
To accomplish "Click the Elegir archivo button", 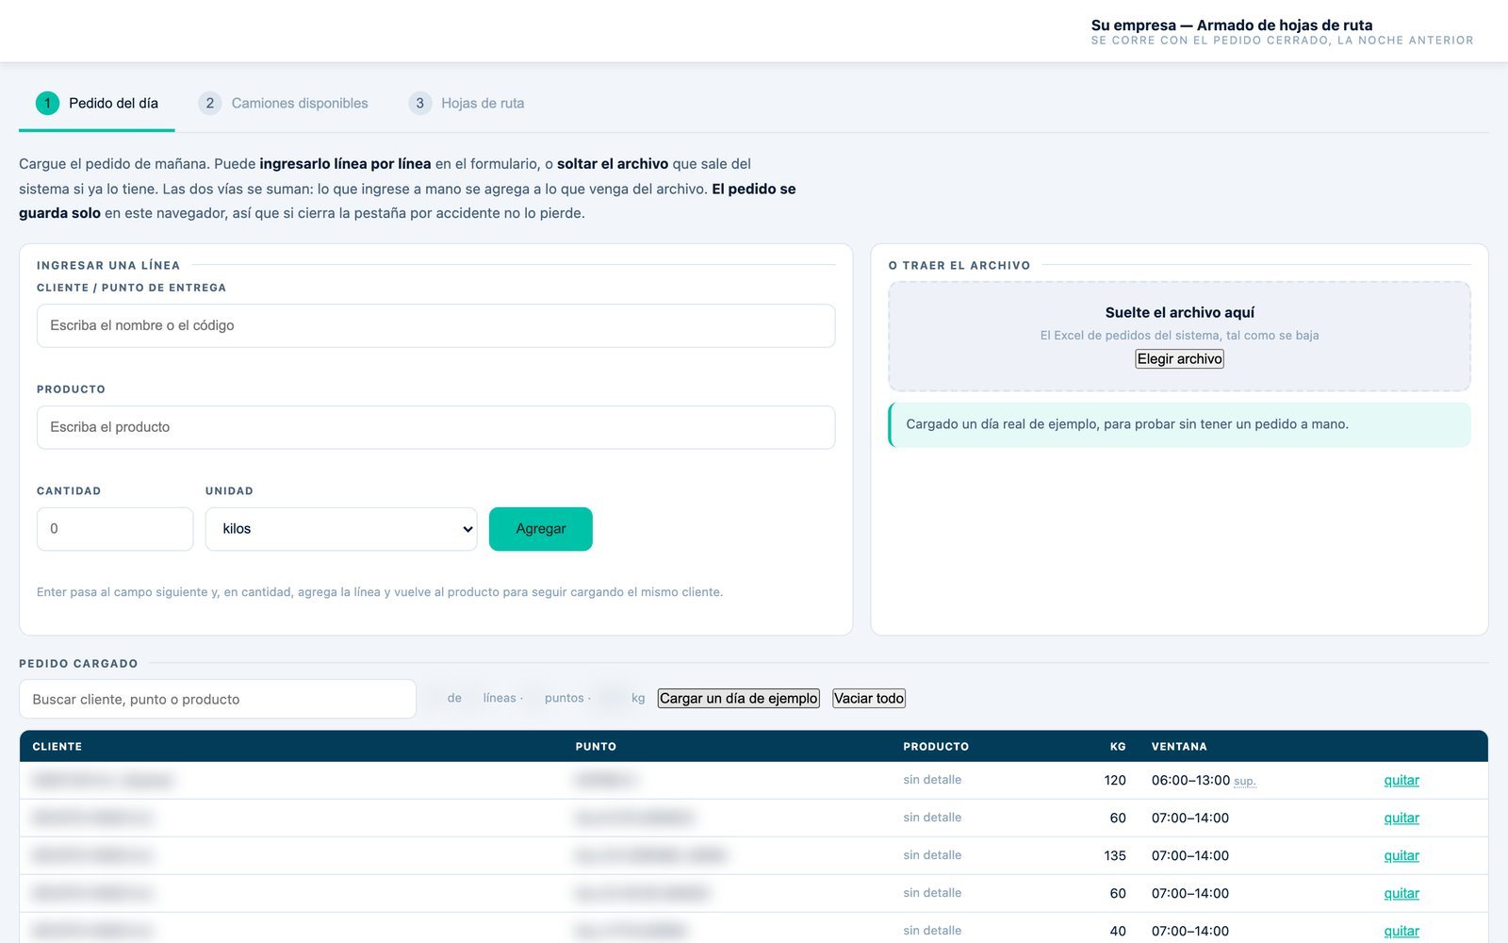I will [1179, 358].
